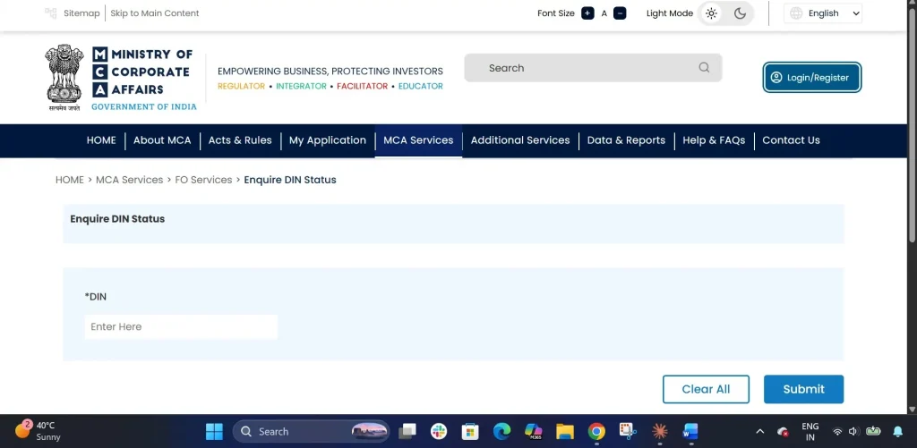Click into the DIN Enter Here field
Screen dimensions: 917x448
[x=181, y=327]
